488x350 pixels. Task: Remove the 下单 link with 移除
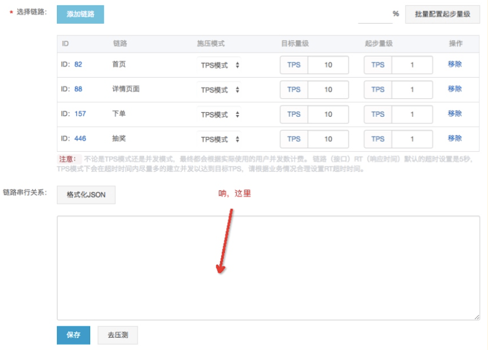(x=455, y=113)
